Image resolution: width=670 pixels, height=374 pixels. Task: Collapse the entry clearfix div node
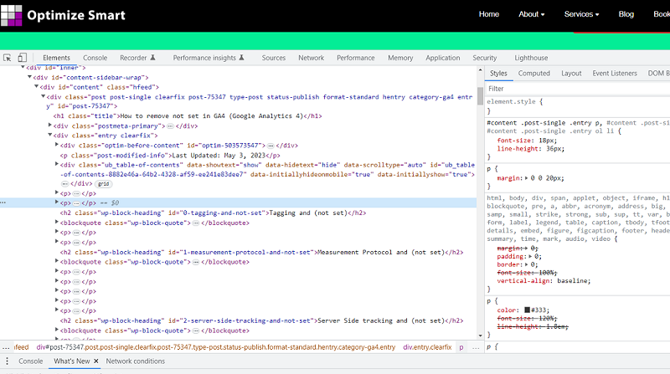(x=52, y=135)
